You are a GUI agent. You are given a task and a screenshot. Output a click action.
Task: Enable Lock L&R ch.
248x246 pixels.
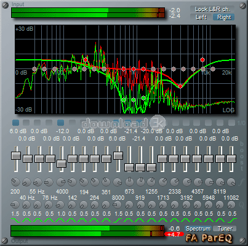click(x=212, y=9)
